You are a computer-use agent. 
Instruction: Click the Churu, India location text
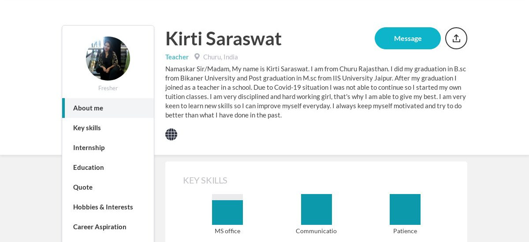click(x=220, y=57)
